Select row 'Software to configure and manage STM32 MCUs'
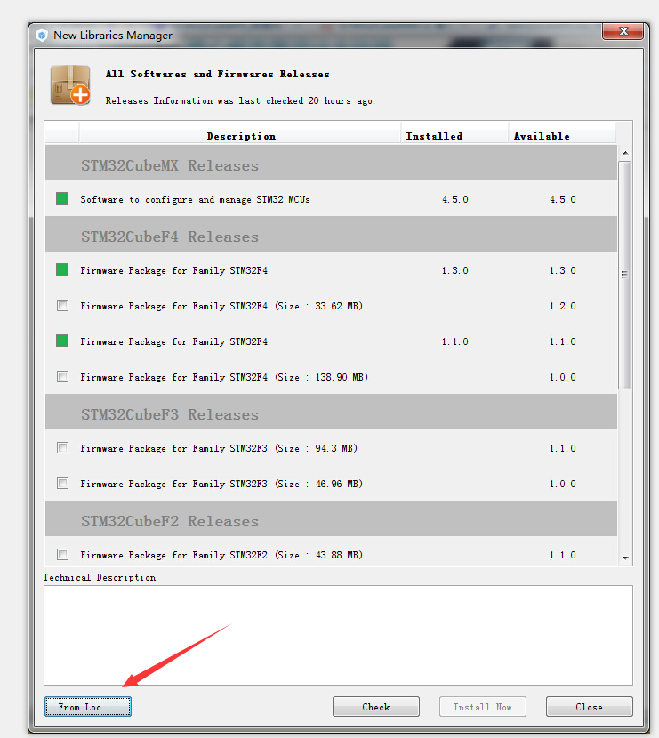Image resolution: width=659 pixels, height=738 pixels. 331,198
